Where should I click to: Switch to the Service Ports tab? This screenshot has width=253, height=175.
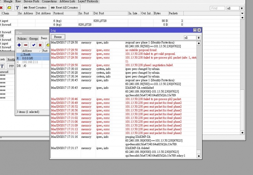coord(31,1)
